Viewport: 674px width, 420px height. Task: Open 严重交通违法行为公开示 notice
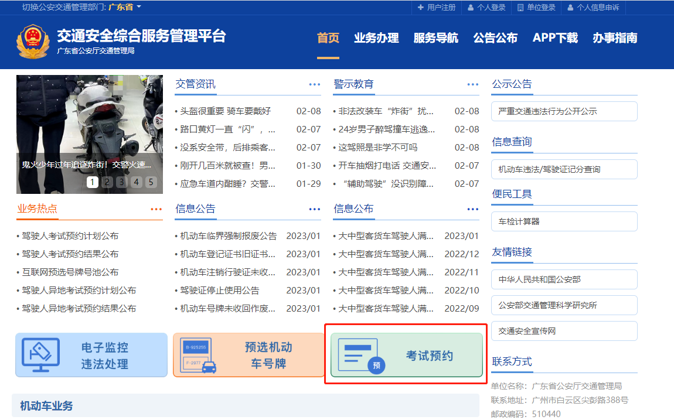[x=564, y=111]
